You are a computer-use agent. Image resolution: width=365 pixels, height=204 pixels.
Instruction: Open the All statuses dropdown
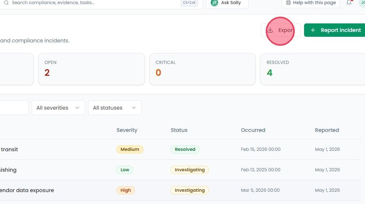pyautogui.click(x=115, y=108)
